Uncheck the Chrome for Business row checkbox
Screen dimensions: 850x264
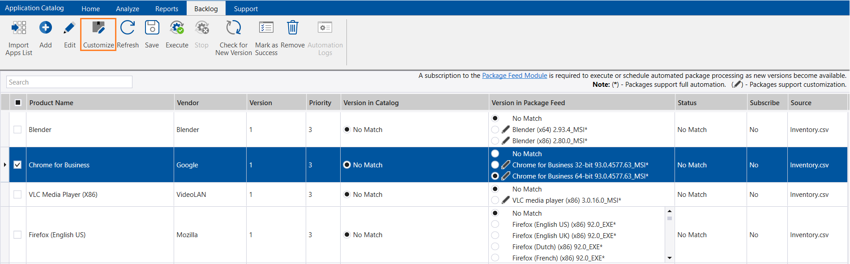coord(17,165)
